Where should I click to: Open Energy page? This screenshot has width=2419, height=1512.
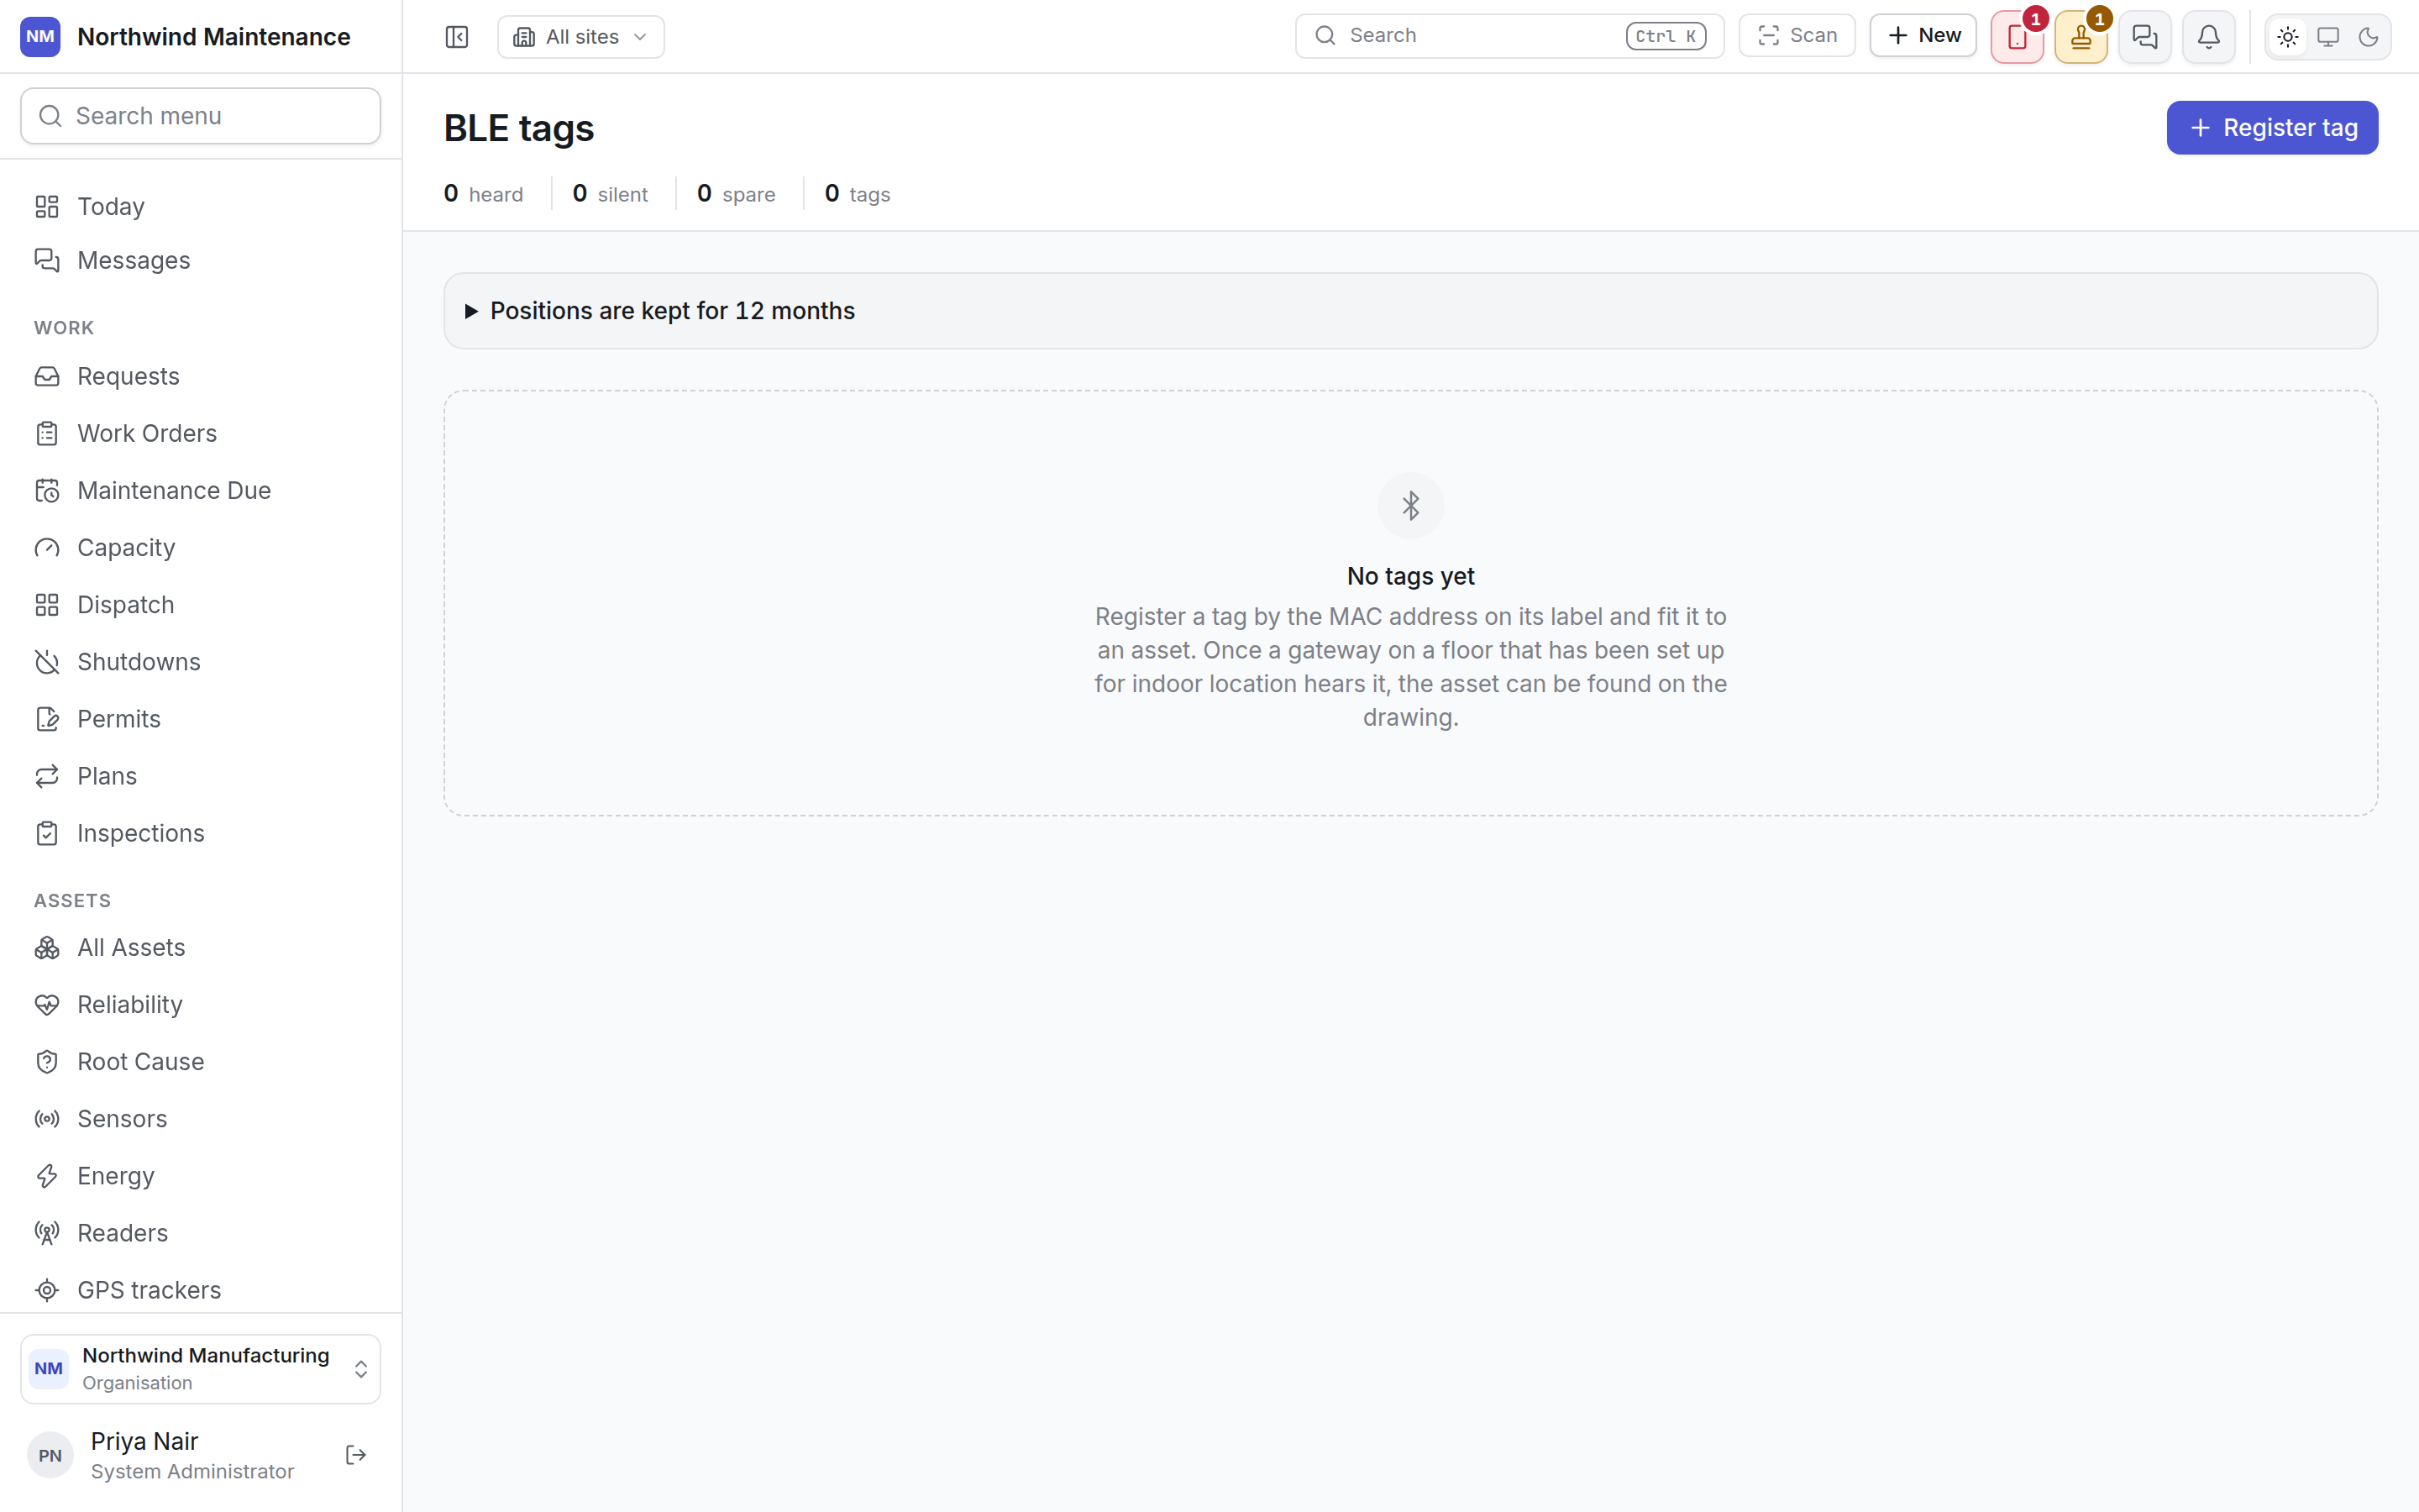click(201, 1176)
